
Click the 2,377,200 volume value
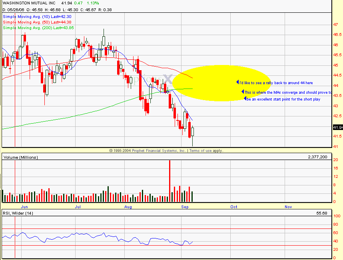pyautogui.click(x=317, y=157)
